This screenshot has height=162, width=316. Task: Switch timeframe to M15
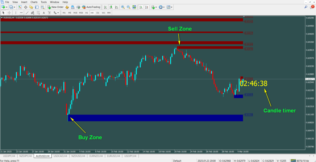tap(75, 13)
